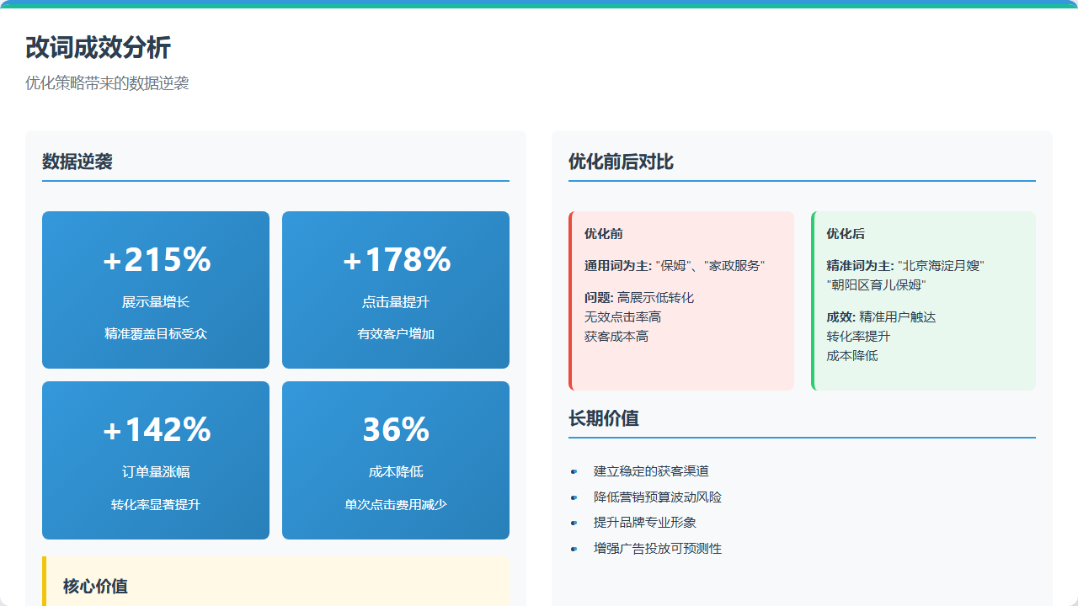Click the 转化率显著提升 caption
The image size is (1078, 606).
pos(156,505)
